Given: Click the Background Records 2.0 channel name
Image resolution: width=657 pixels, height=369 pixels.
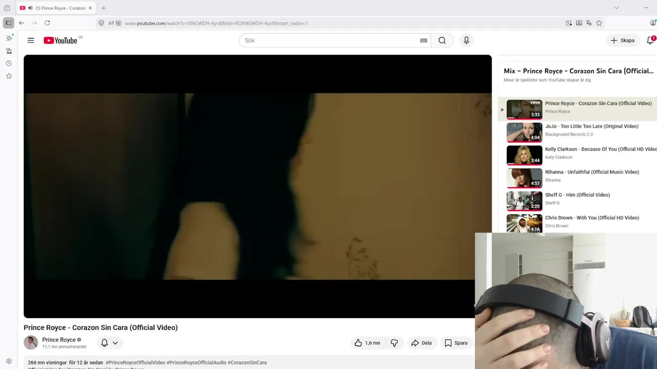Looking at the screenshot, I should pos(569,134).
